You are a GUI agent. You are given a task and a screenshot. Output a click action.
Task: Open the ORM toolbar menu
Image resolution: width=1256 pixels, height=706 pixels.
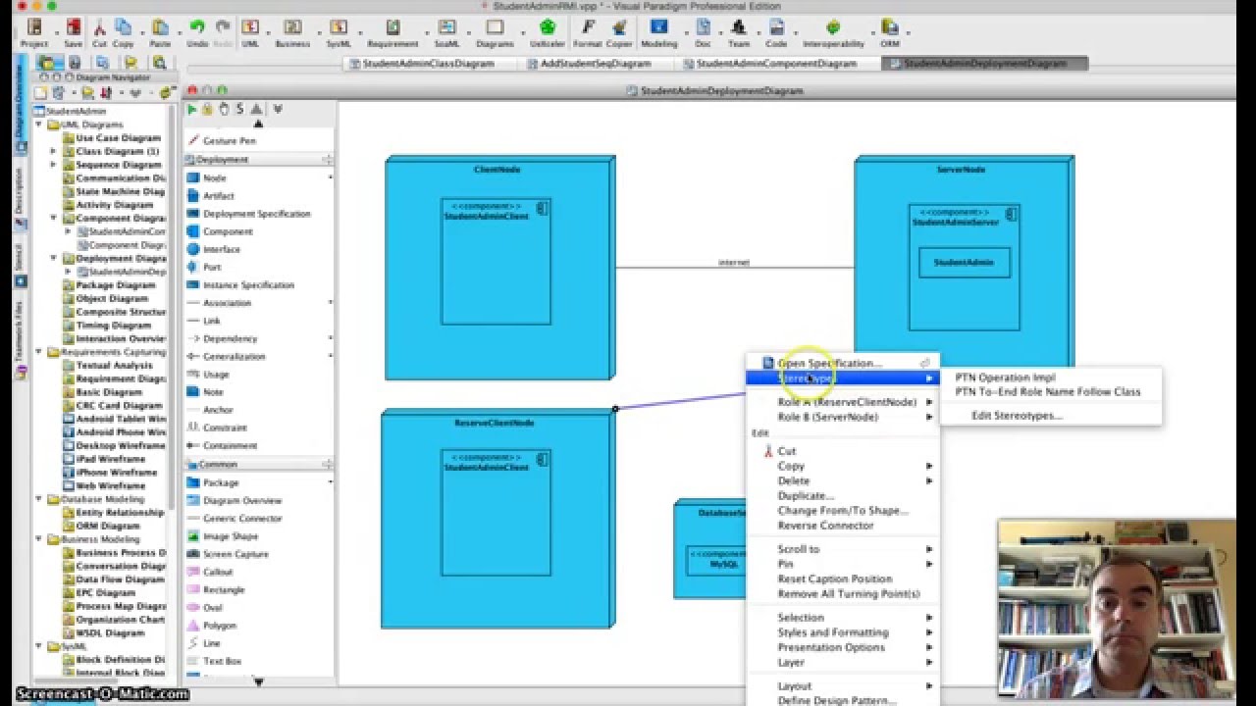890,32
